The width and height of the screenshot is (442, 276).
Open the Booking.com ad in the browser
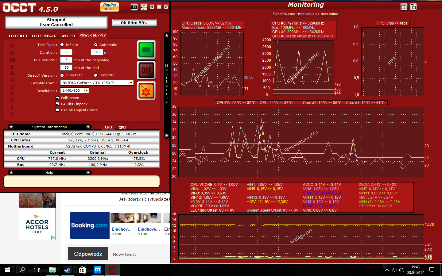click(x=90, y=225)
